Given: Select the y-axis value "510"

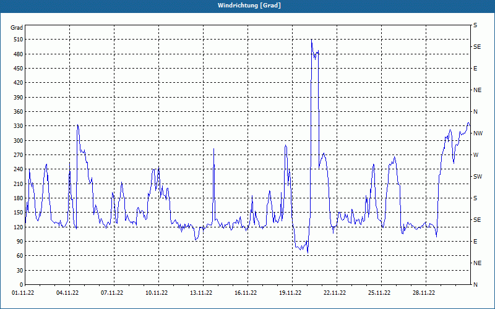Looking at the screenshot, I should point(19,40).
